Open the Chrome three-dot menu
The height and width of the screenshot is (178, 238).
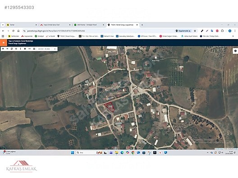tap(235, 31)
